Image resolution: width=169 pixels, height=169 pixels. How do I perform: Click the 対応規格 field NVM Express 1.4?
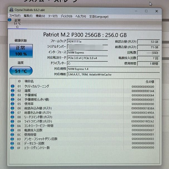pyautogui.click(x=113, y=69)
